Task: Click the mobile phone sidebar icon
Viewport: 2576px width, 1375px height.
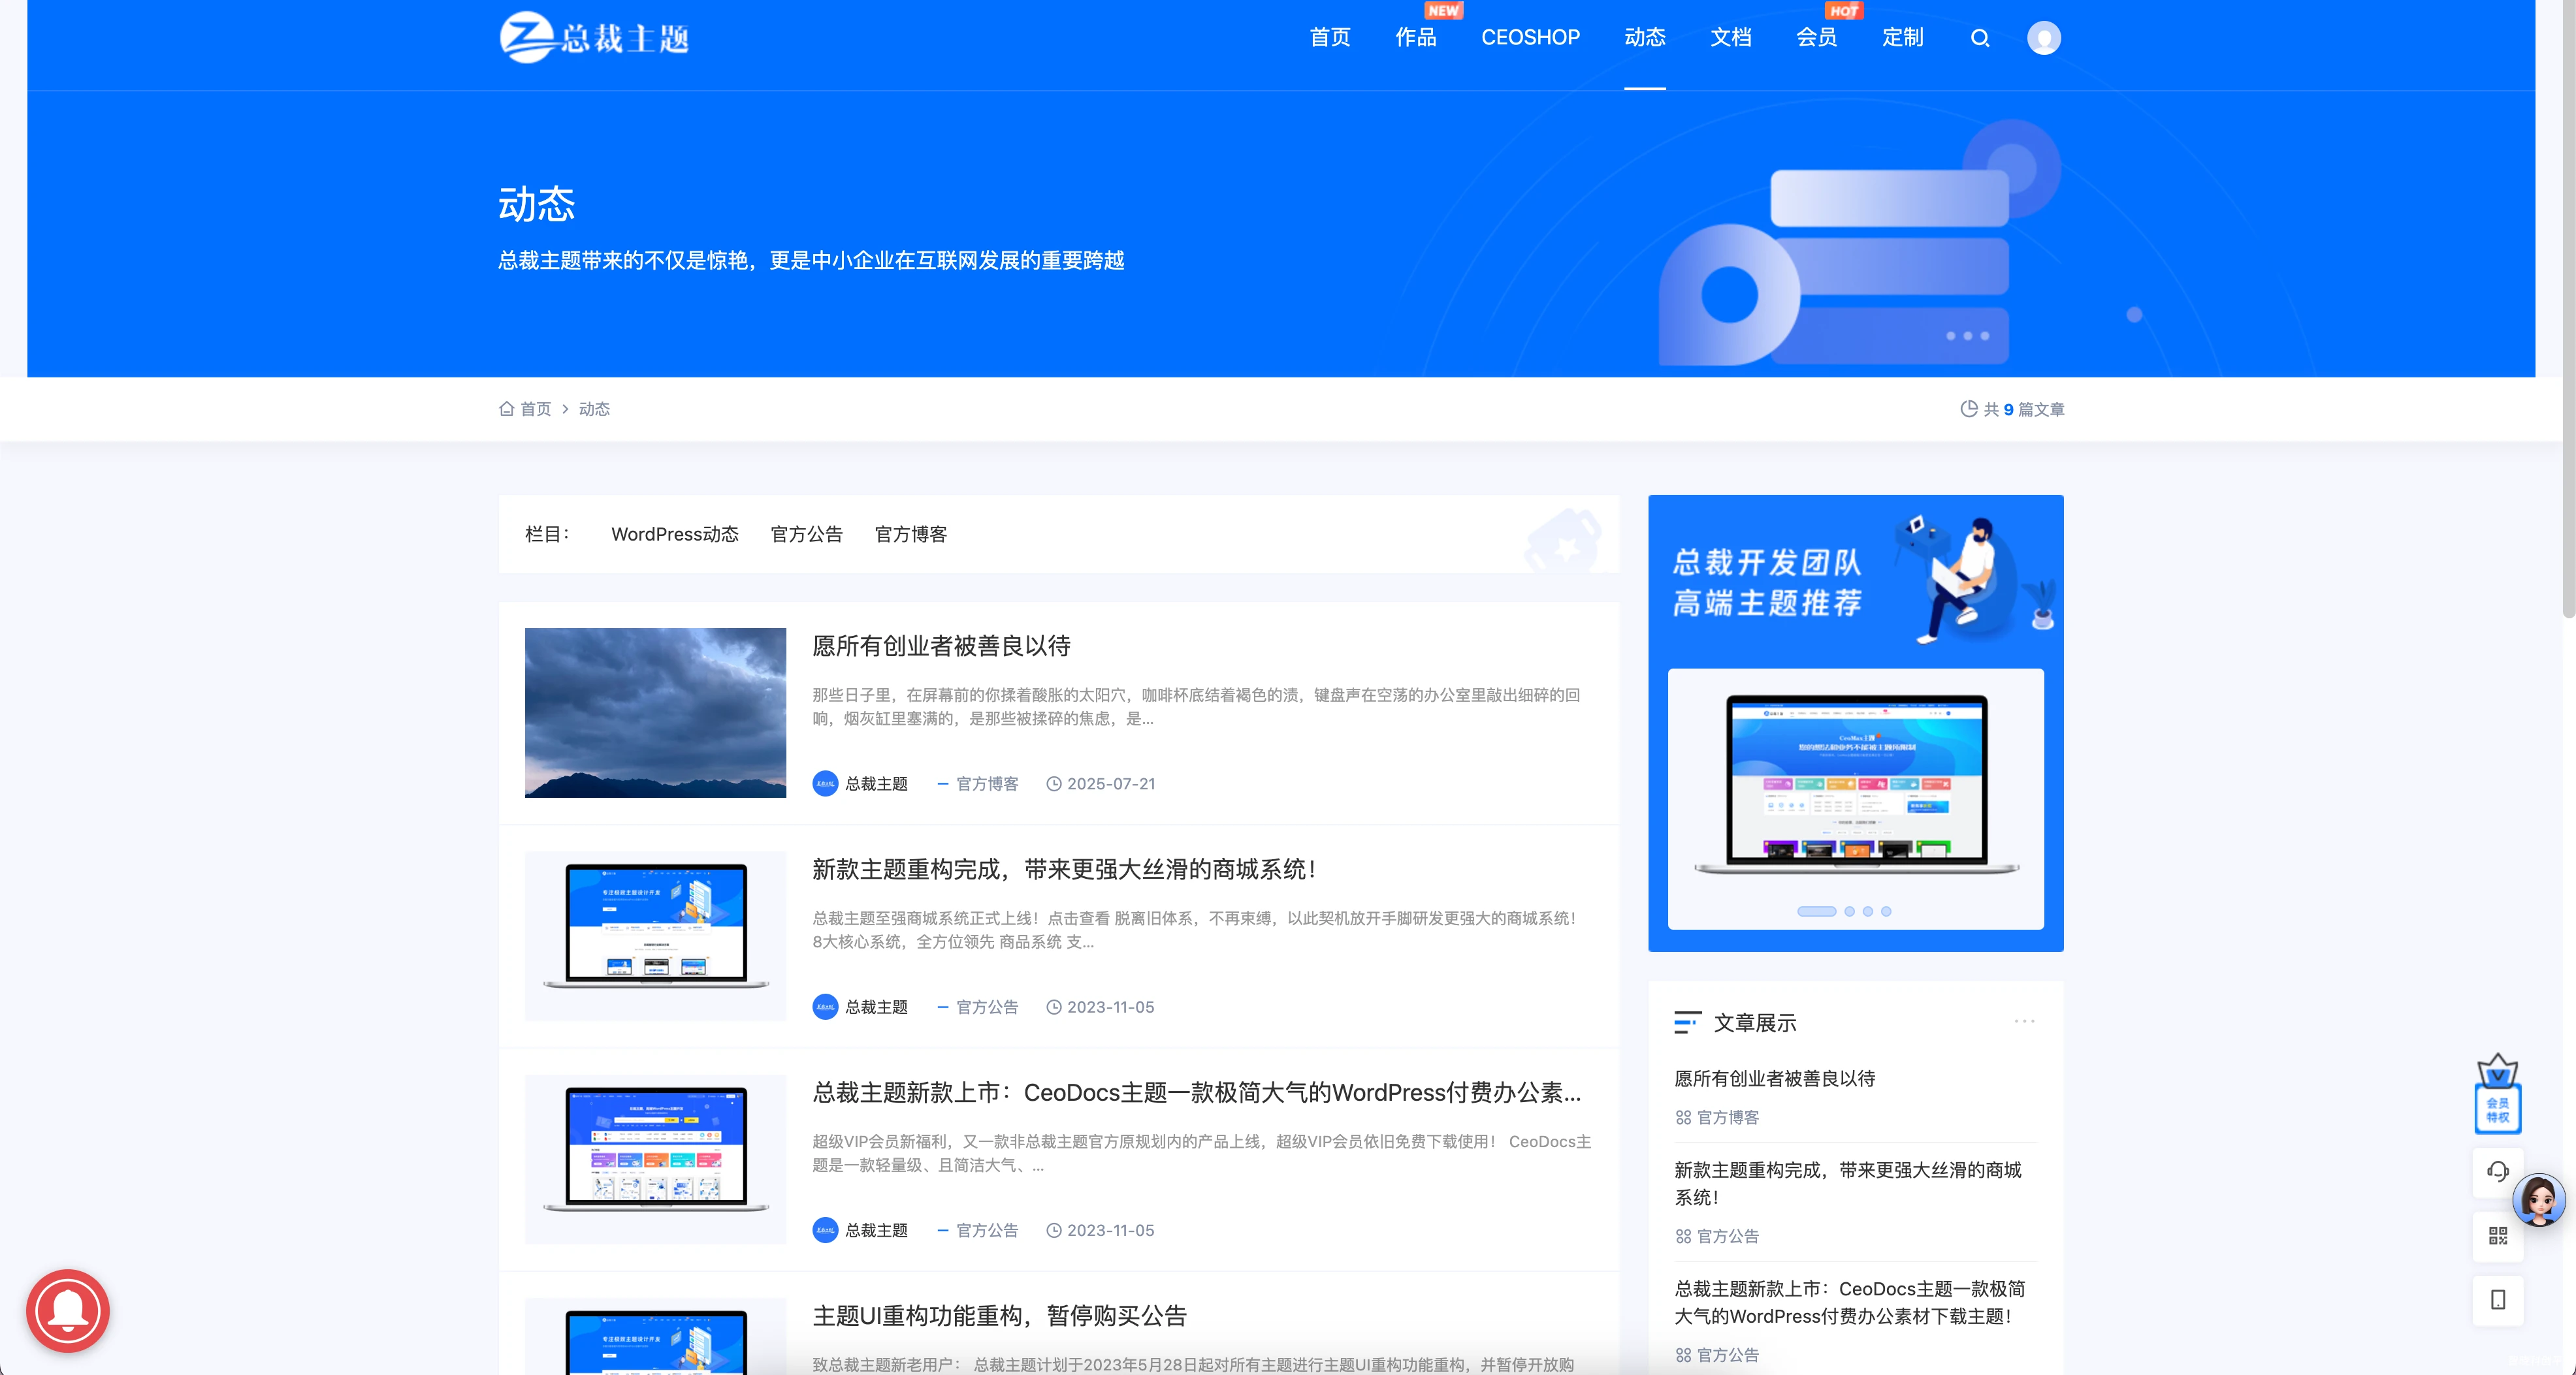Action: [2497, 1300]
